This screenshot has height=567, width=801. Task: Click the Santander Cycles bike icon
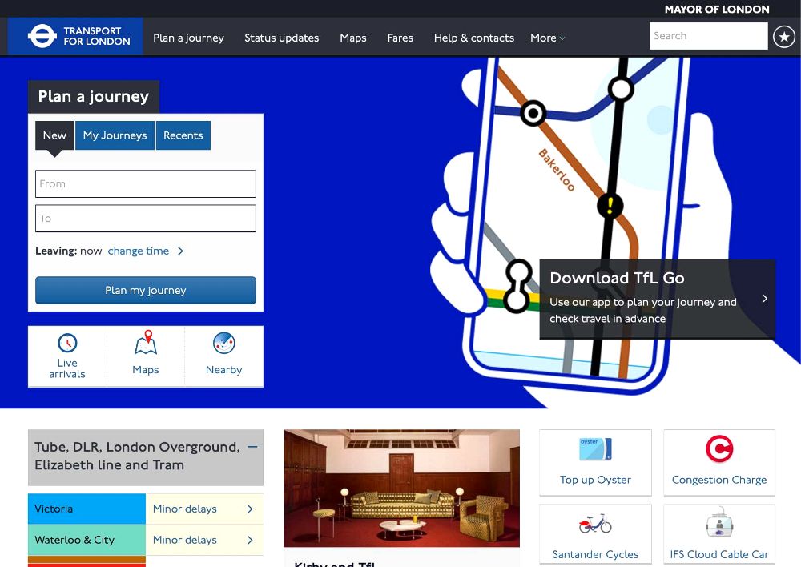(595, 524)
